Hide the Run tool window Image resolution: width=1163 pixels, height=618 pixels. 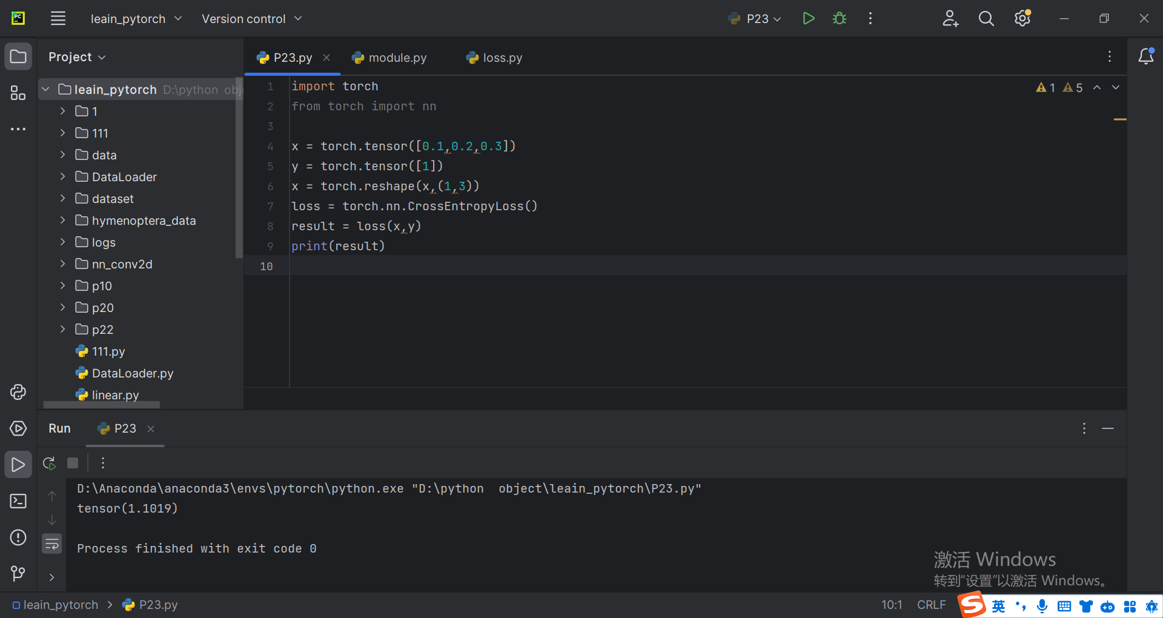pos(1108,428)
